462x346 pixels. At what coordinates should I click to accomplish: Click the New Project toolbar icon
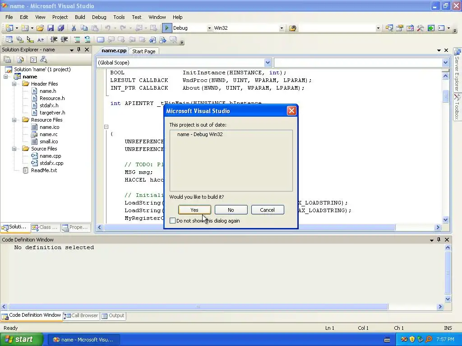coord(9,28)
